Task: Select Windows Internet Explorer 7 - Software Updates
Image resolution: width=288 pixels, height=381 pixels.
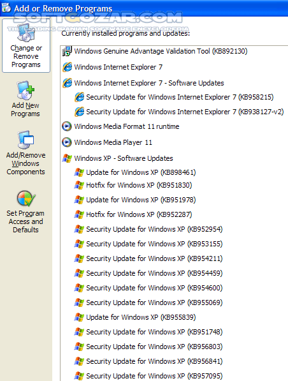Action: (x=149, y=83)
